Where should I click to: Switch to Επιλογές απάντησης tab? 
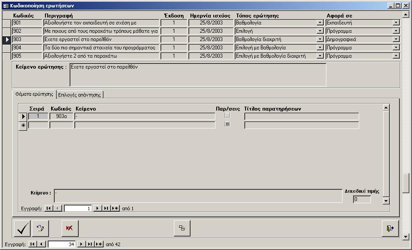tap(80, 94)
